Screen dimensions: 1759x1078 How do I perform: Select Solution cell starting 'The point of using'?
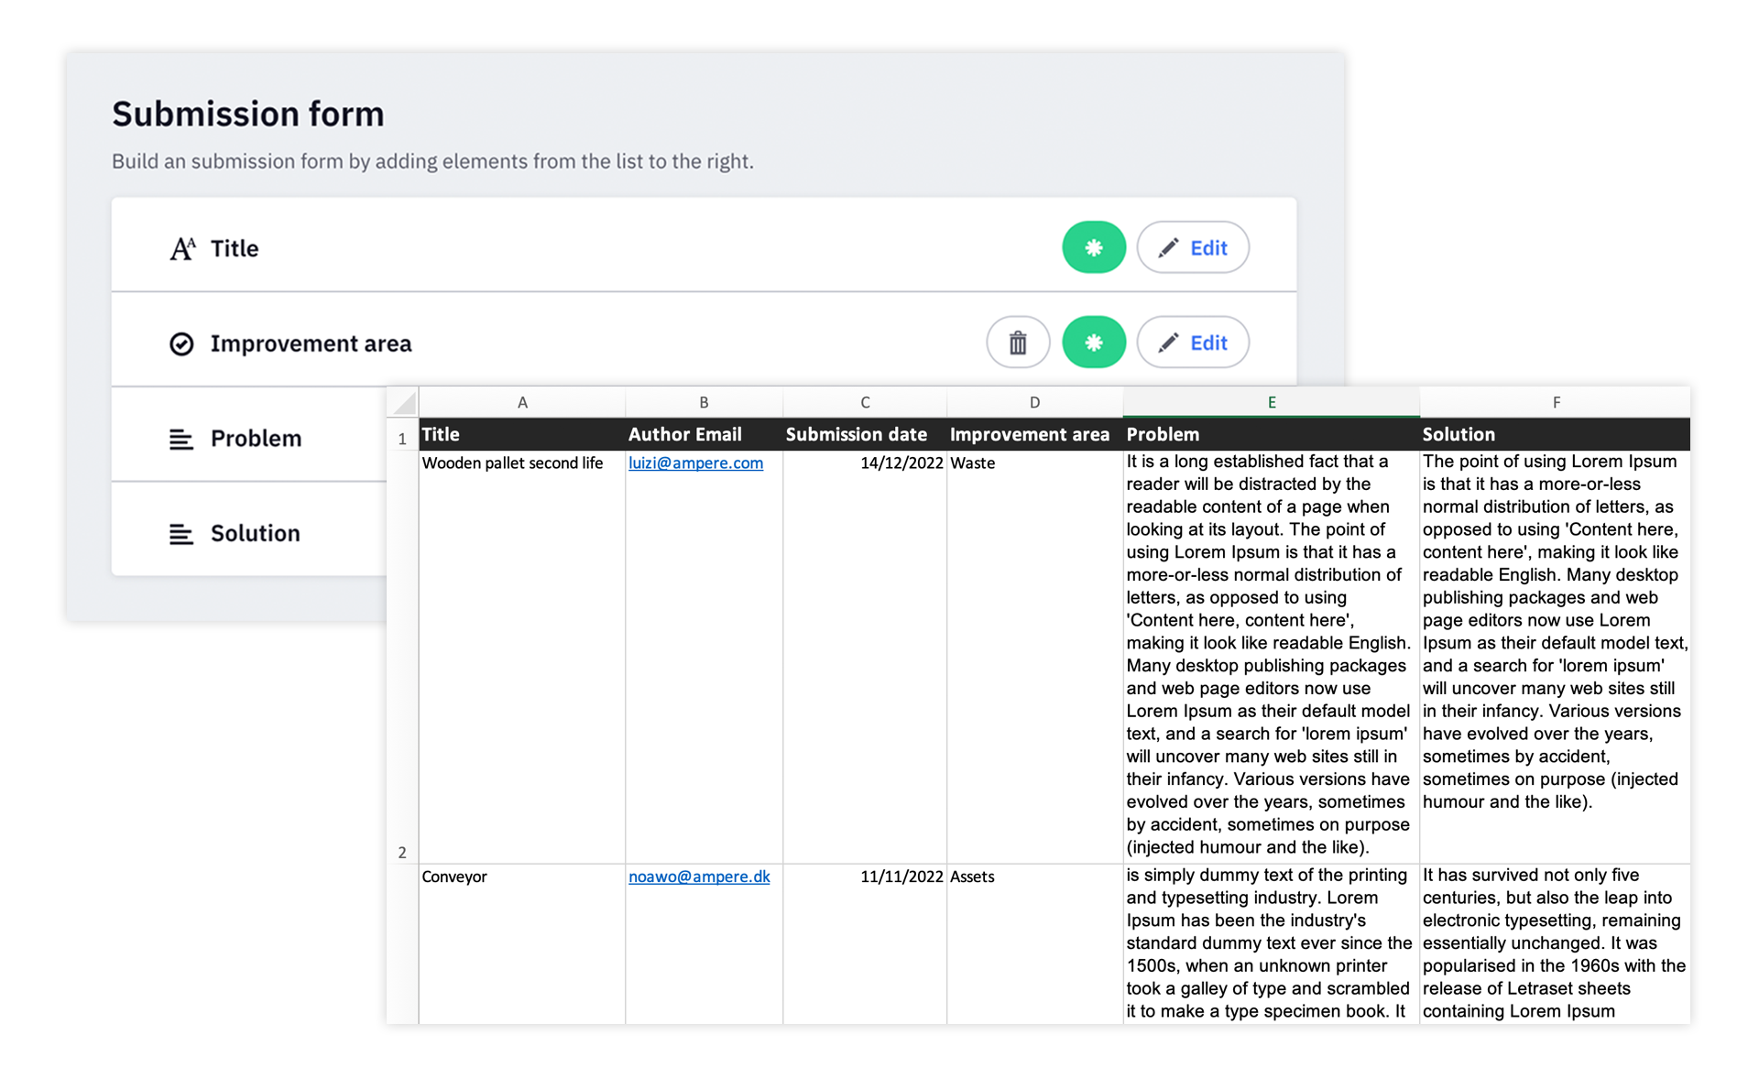[x=1556, y=657]
